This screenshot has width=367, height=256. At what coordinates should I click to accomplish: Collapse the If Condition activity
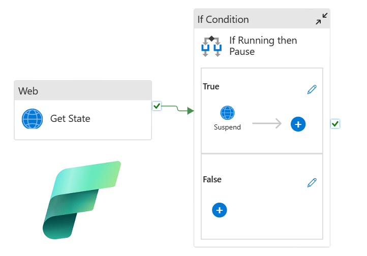tap(321, 19)
